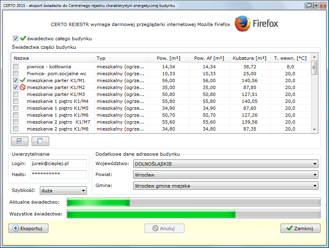Check the Piwnica- pom.socjalne wc row

coord(15,74)
